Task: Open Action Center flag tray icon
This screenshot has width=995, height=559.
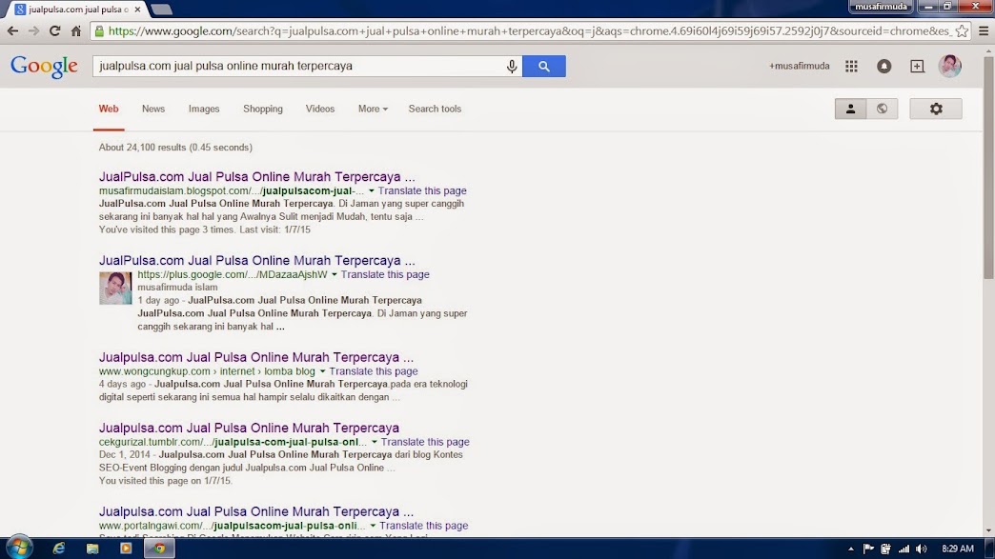Action: coord(869,549)
